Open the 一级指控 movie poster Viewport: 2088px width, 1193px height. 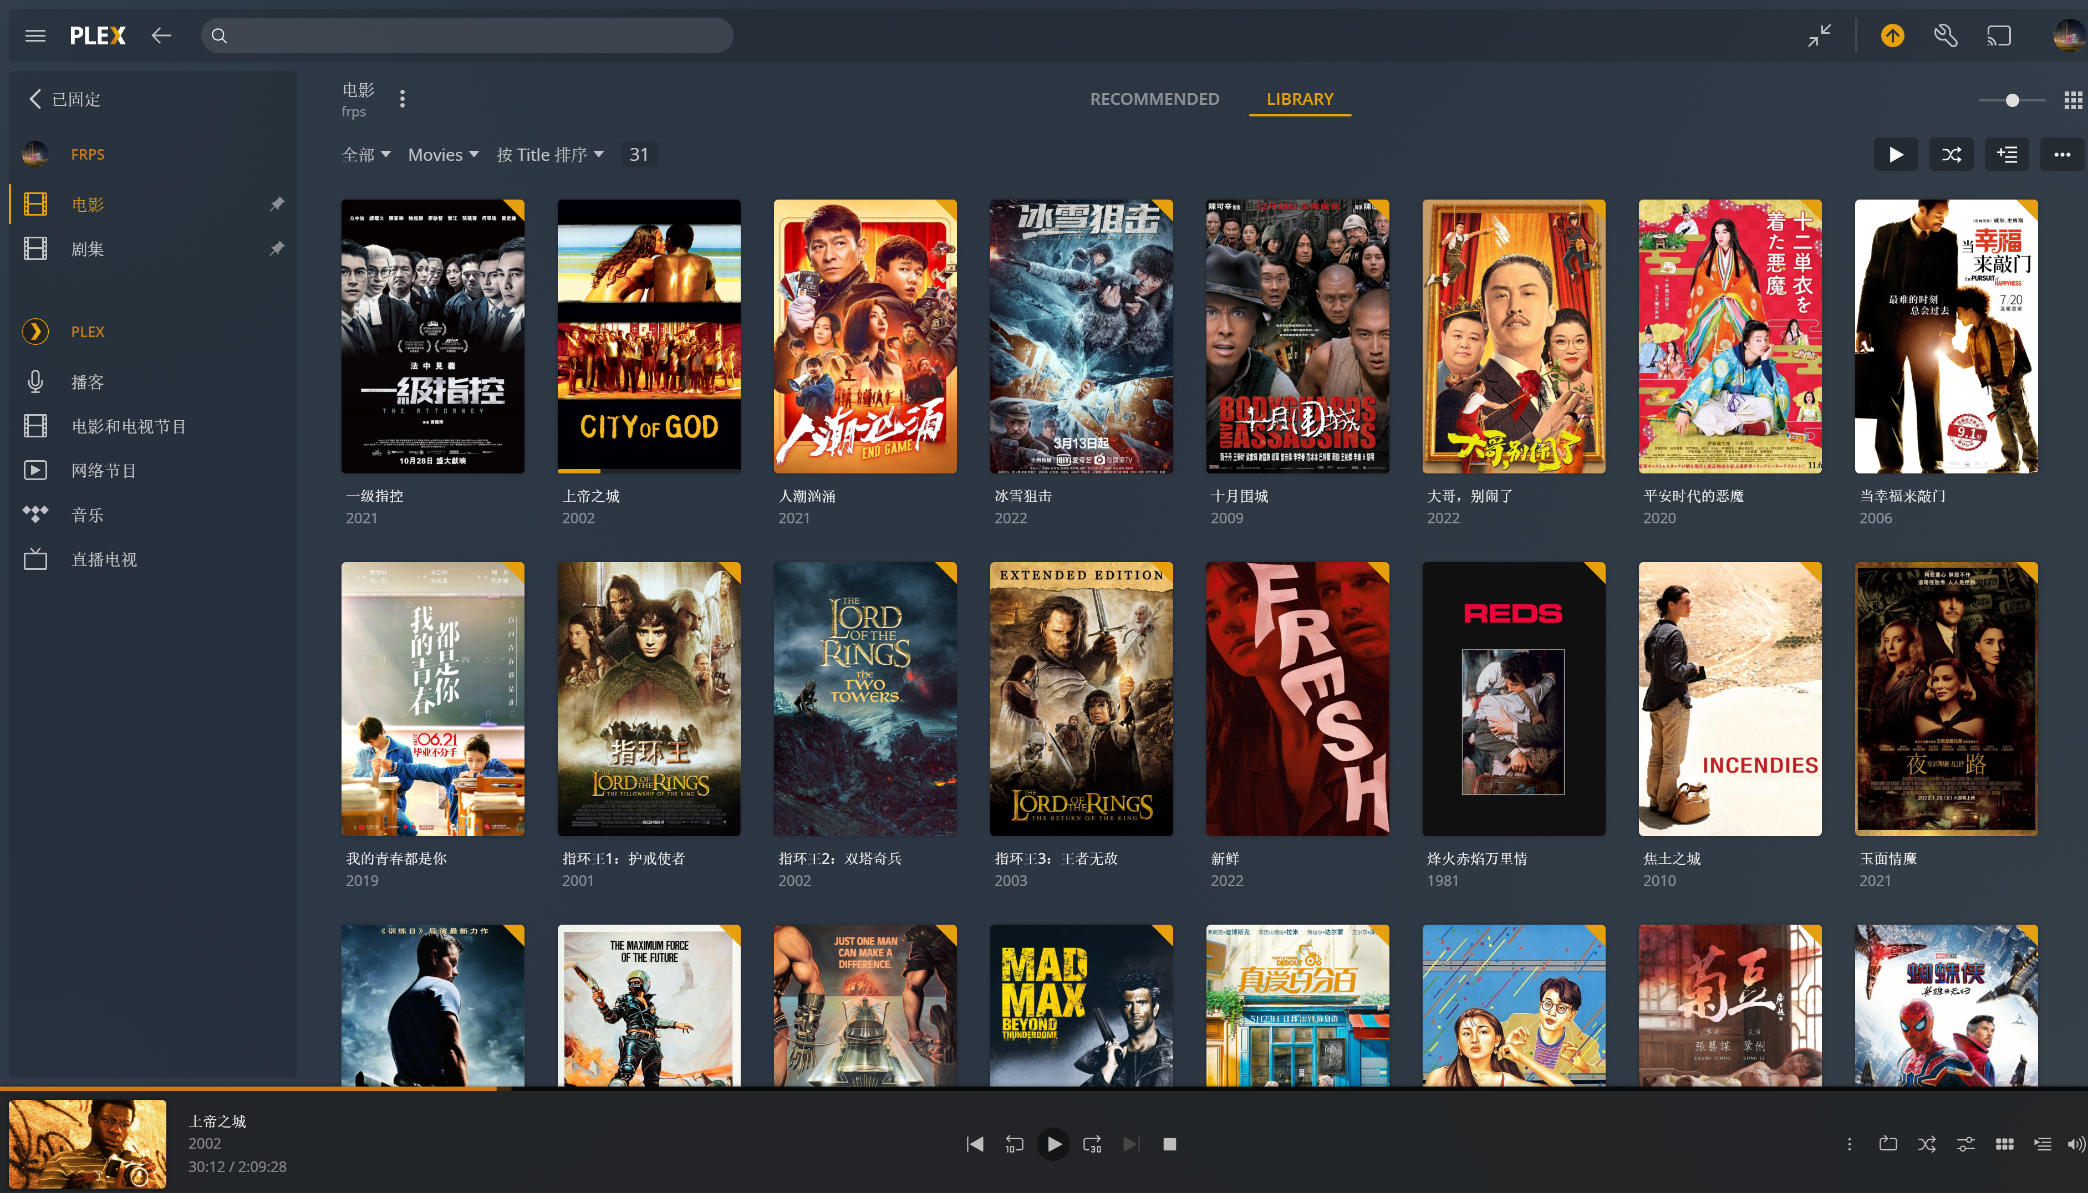point(432,336)
